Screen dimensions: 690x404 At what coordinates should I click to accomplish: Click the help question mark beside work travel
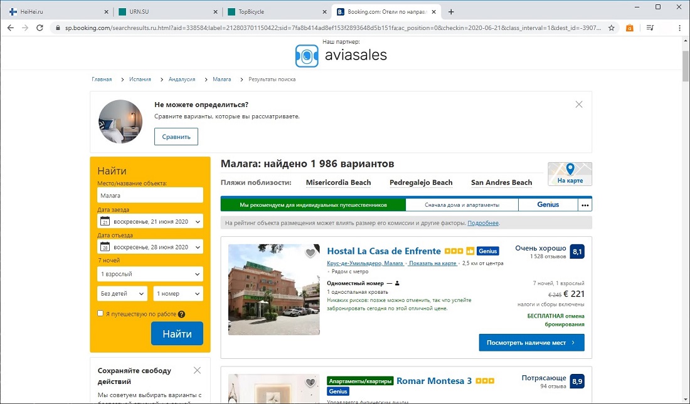tap(181, 314)
